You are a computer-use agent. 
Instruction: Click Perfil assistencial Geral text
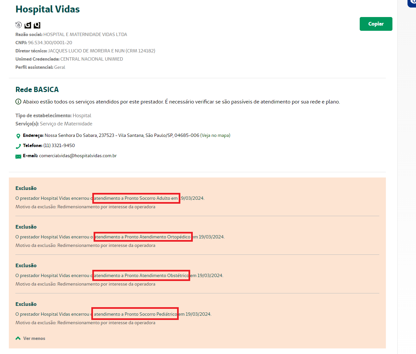(x=40, y=67)
